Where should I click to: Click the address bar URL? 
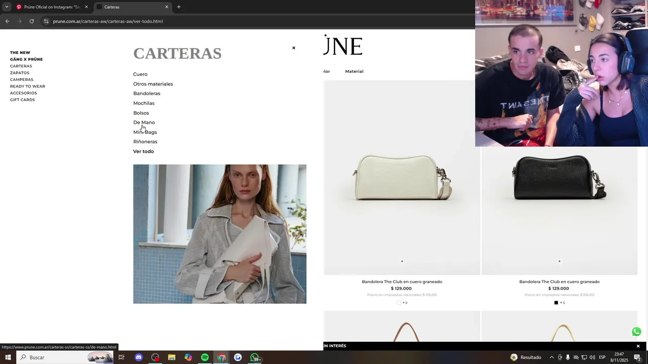tap(108, 21)
